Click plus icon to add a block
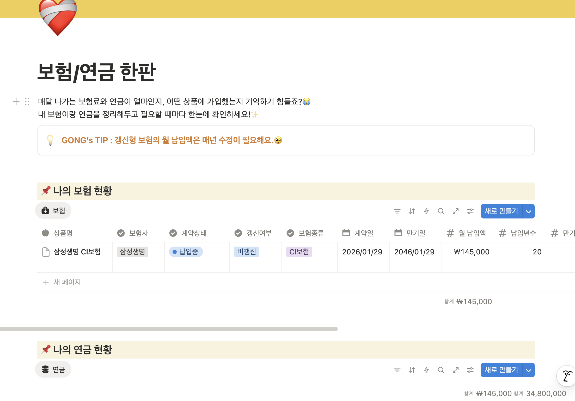This screenshot has height=401, width=575. [x=16, y=102]
